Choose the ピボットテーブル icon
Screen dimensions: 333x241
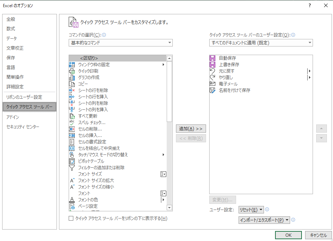click(x=72, y=161)
